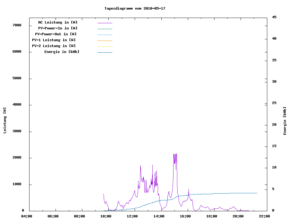Click the end of the blue energy curve

coord(257,193)
